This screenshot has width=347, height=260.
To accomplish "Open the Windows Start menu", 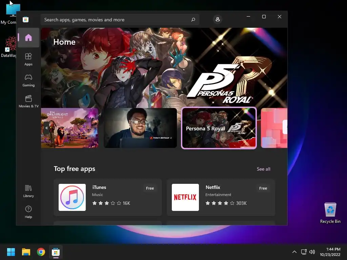I will click(11, 252).
